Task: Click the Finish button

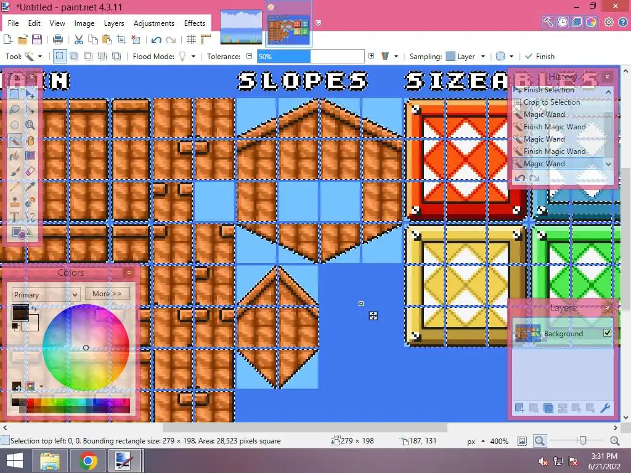Action: pos(540,56)
